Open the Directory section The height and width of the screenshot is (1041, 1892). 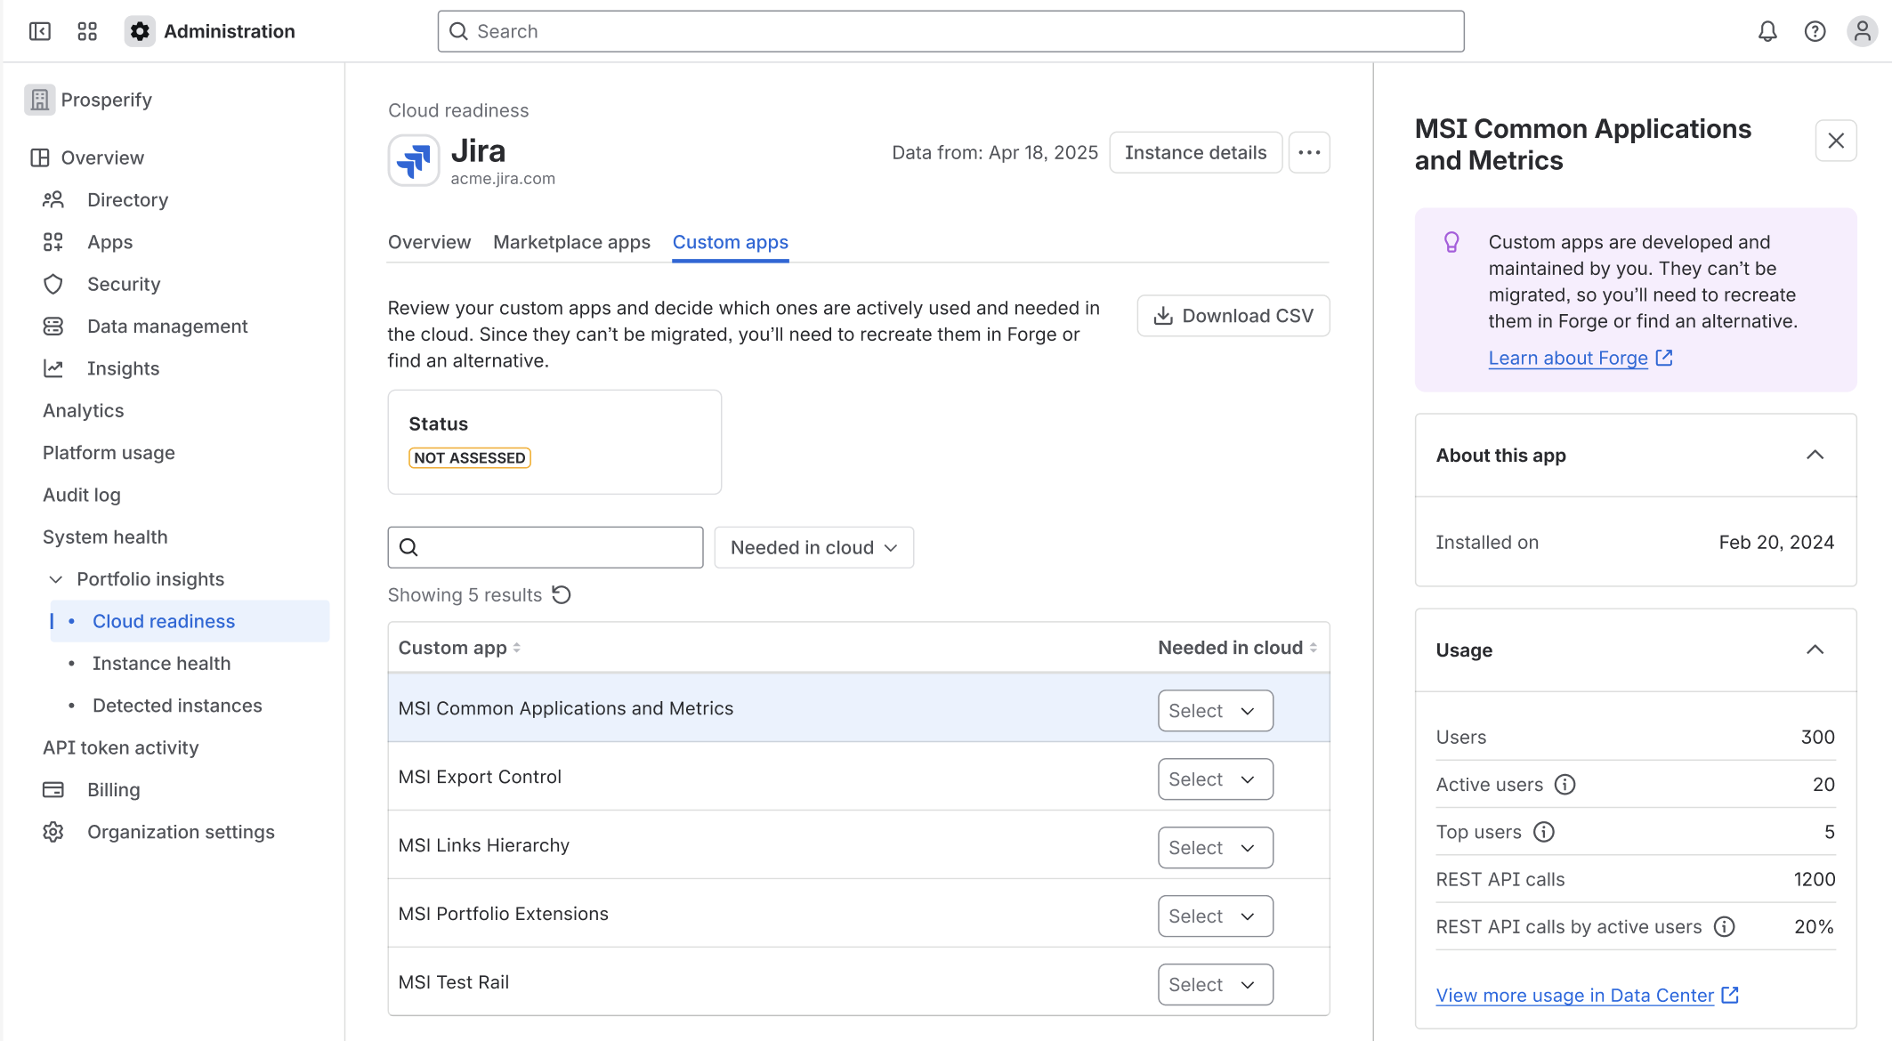click(127, 199)
